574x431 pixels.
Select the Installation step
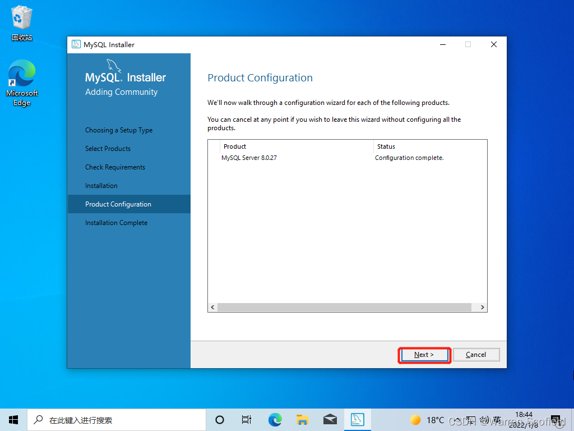[x=101, y=185]
